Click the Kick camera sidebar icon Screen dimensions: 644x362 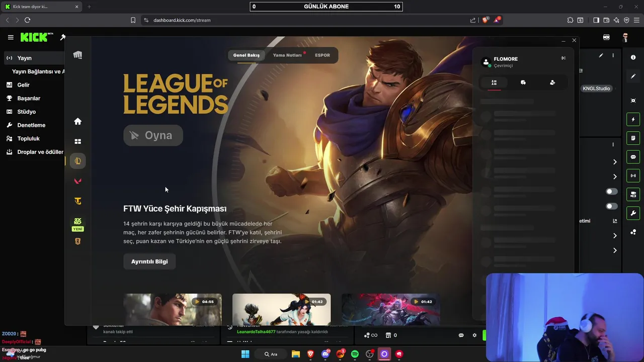(x=633, y=194)
